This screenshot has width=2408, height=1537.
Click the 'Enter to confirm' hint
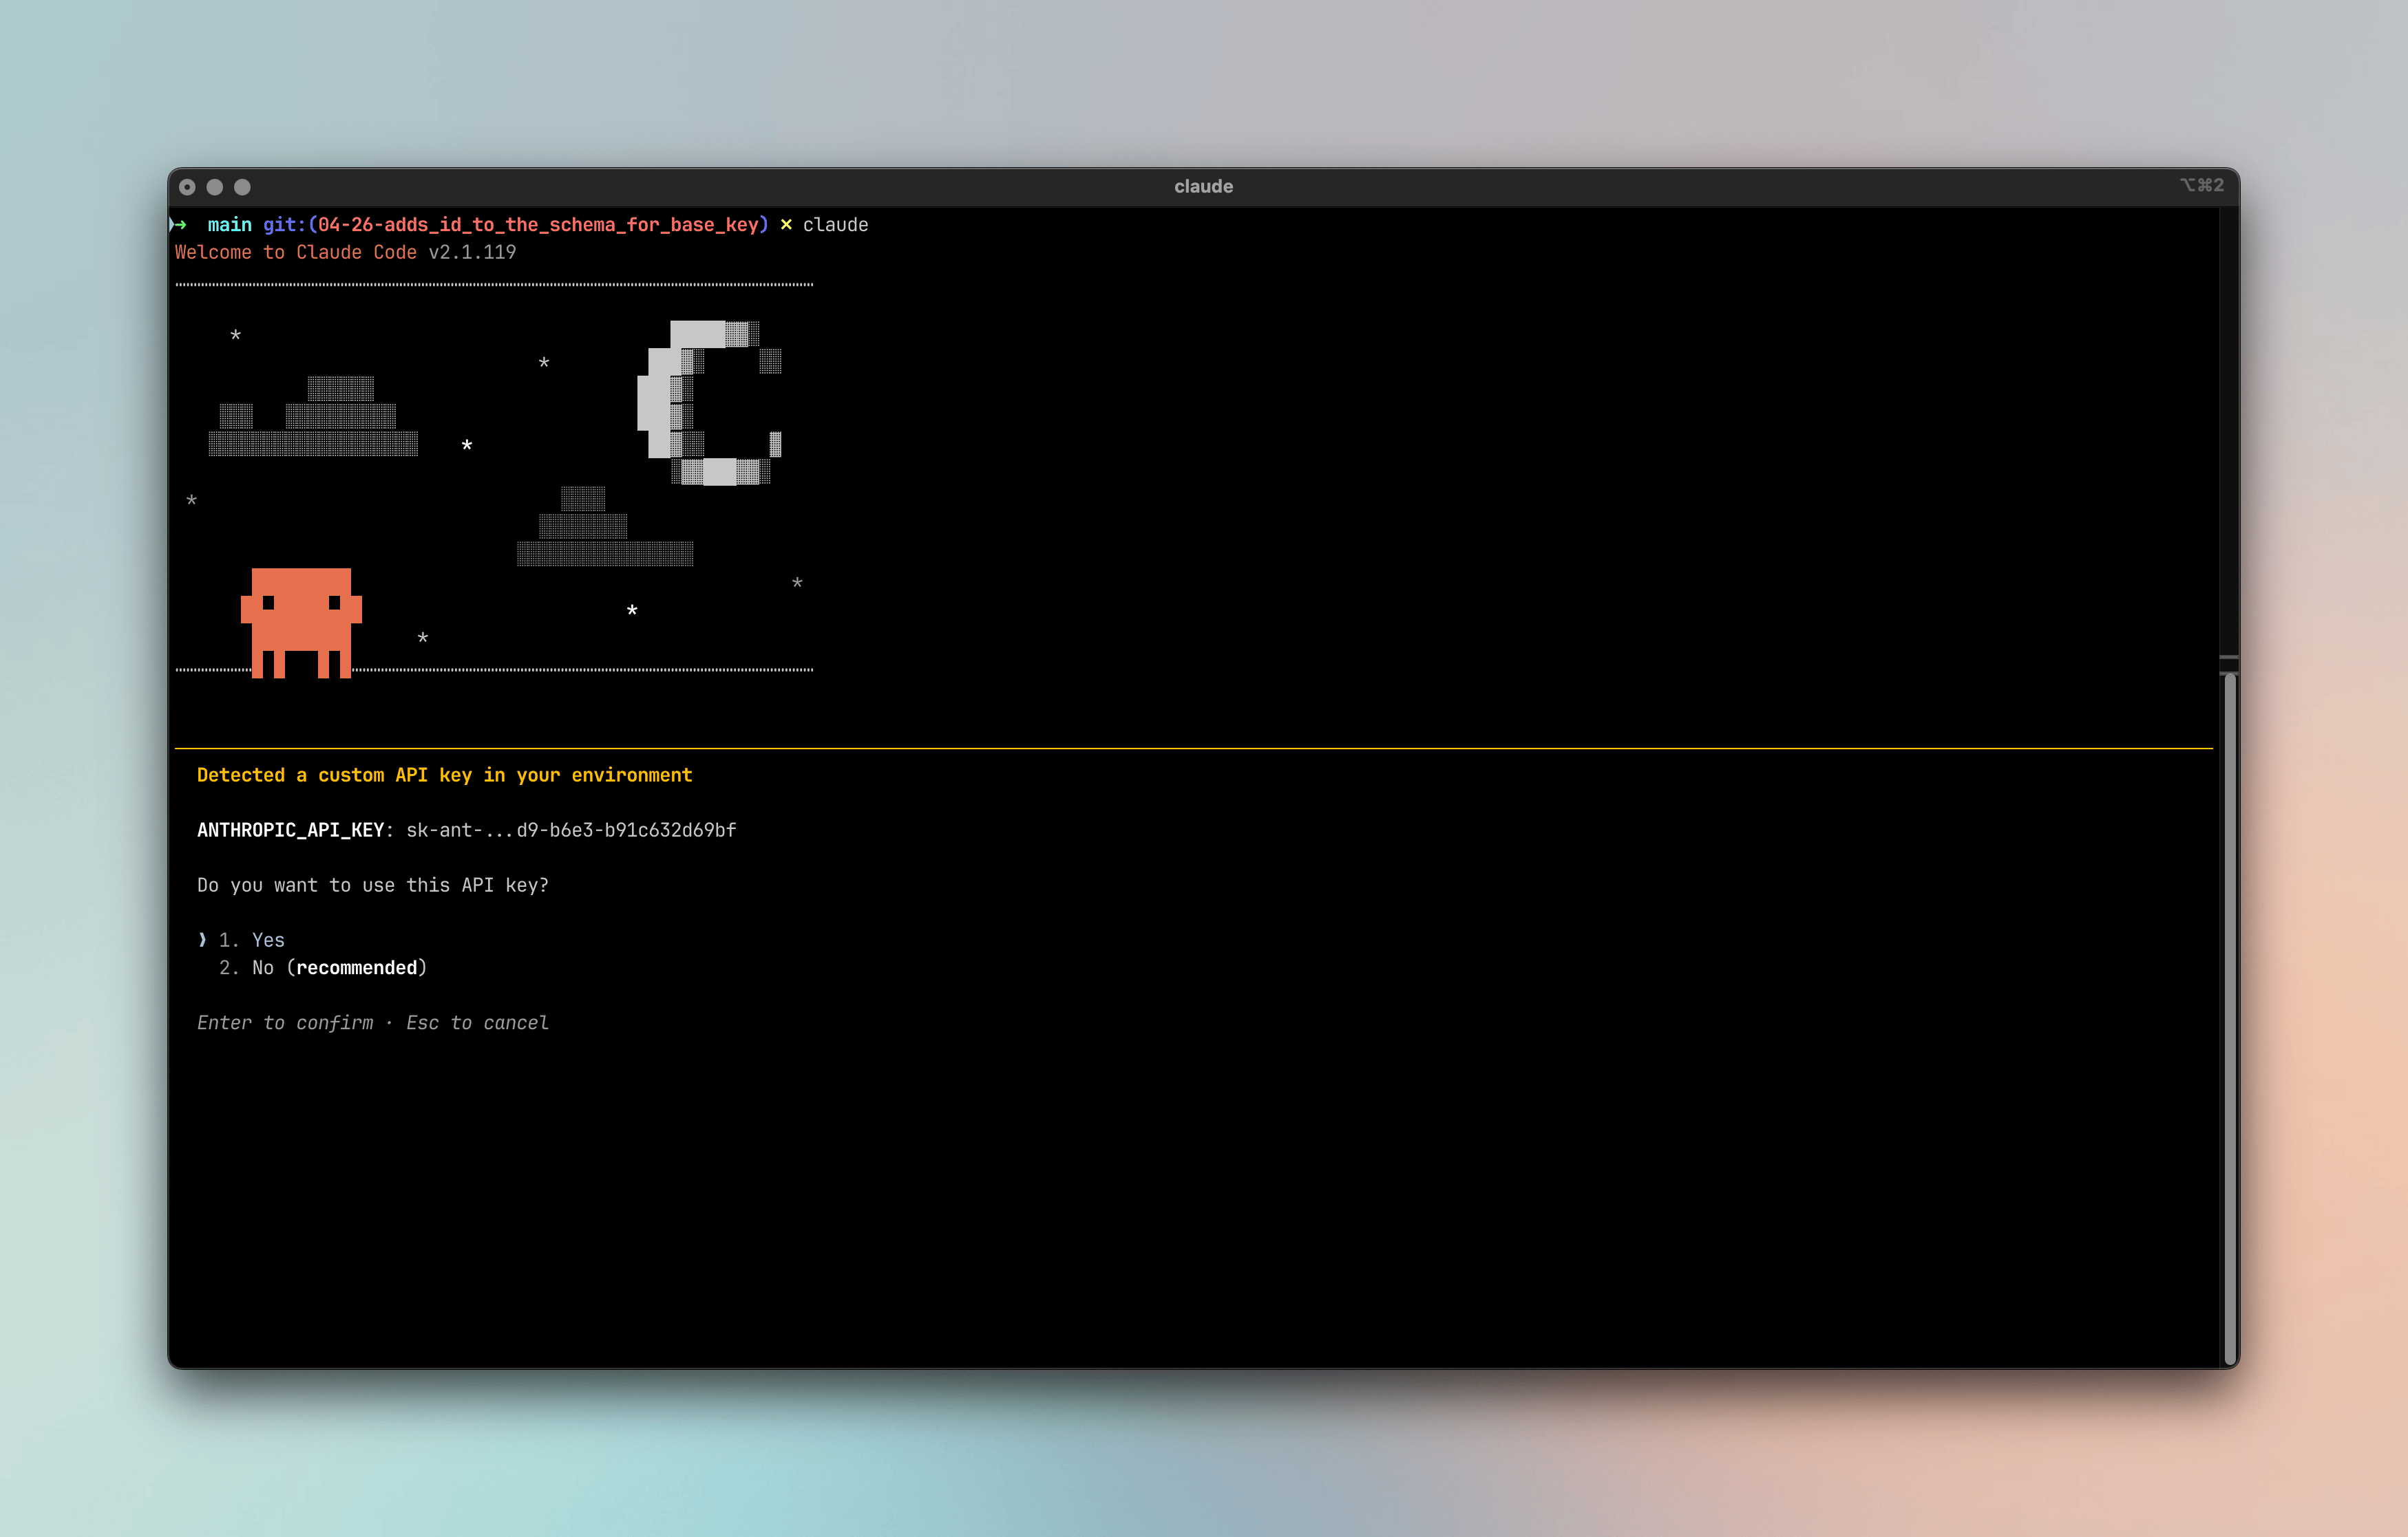click(285, 1023)
